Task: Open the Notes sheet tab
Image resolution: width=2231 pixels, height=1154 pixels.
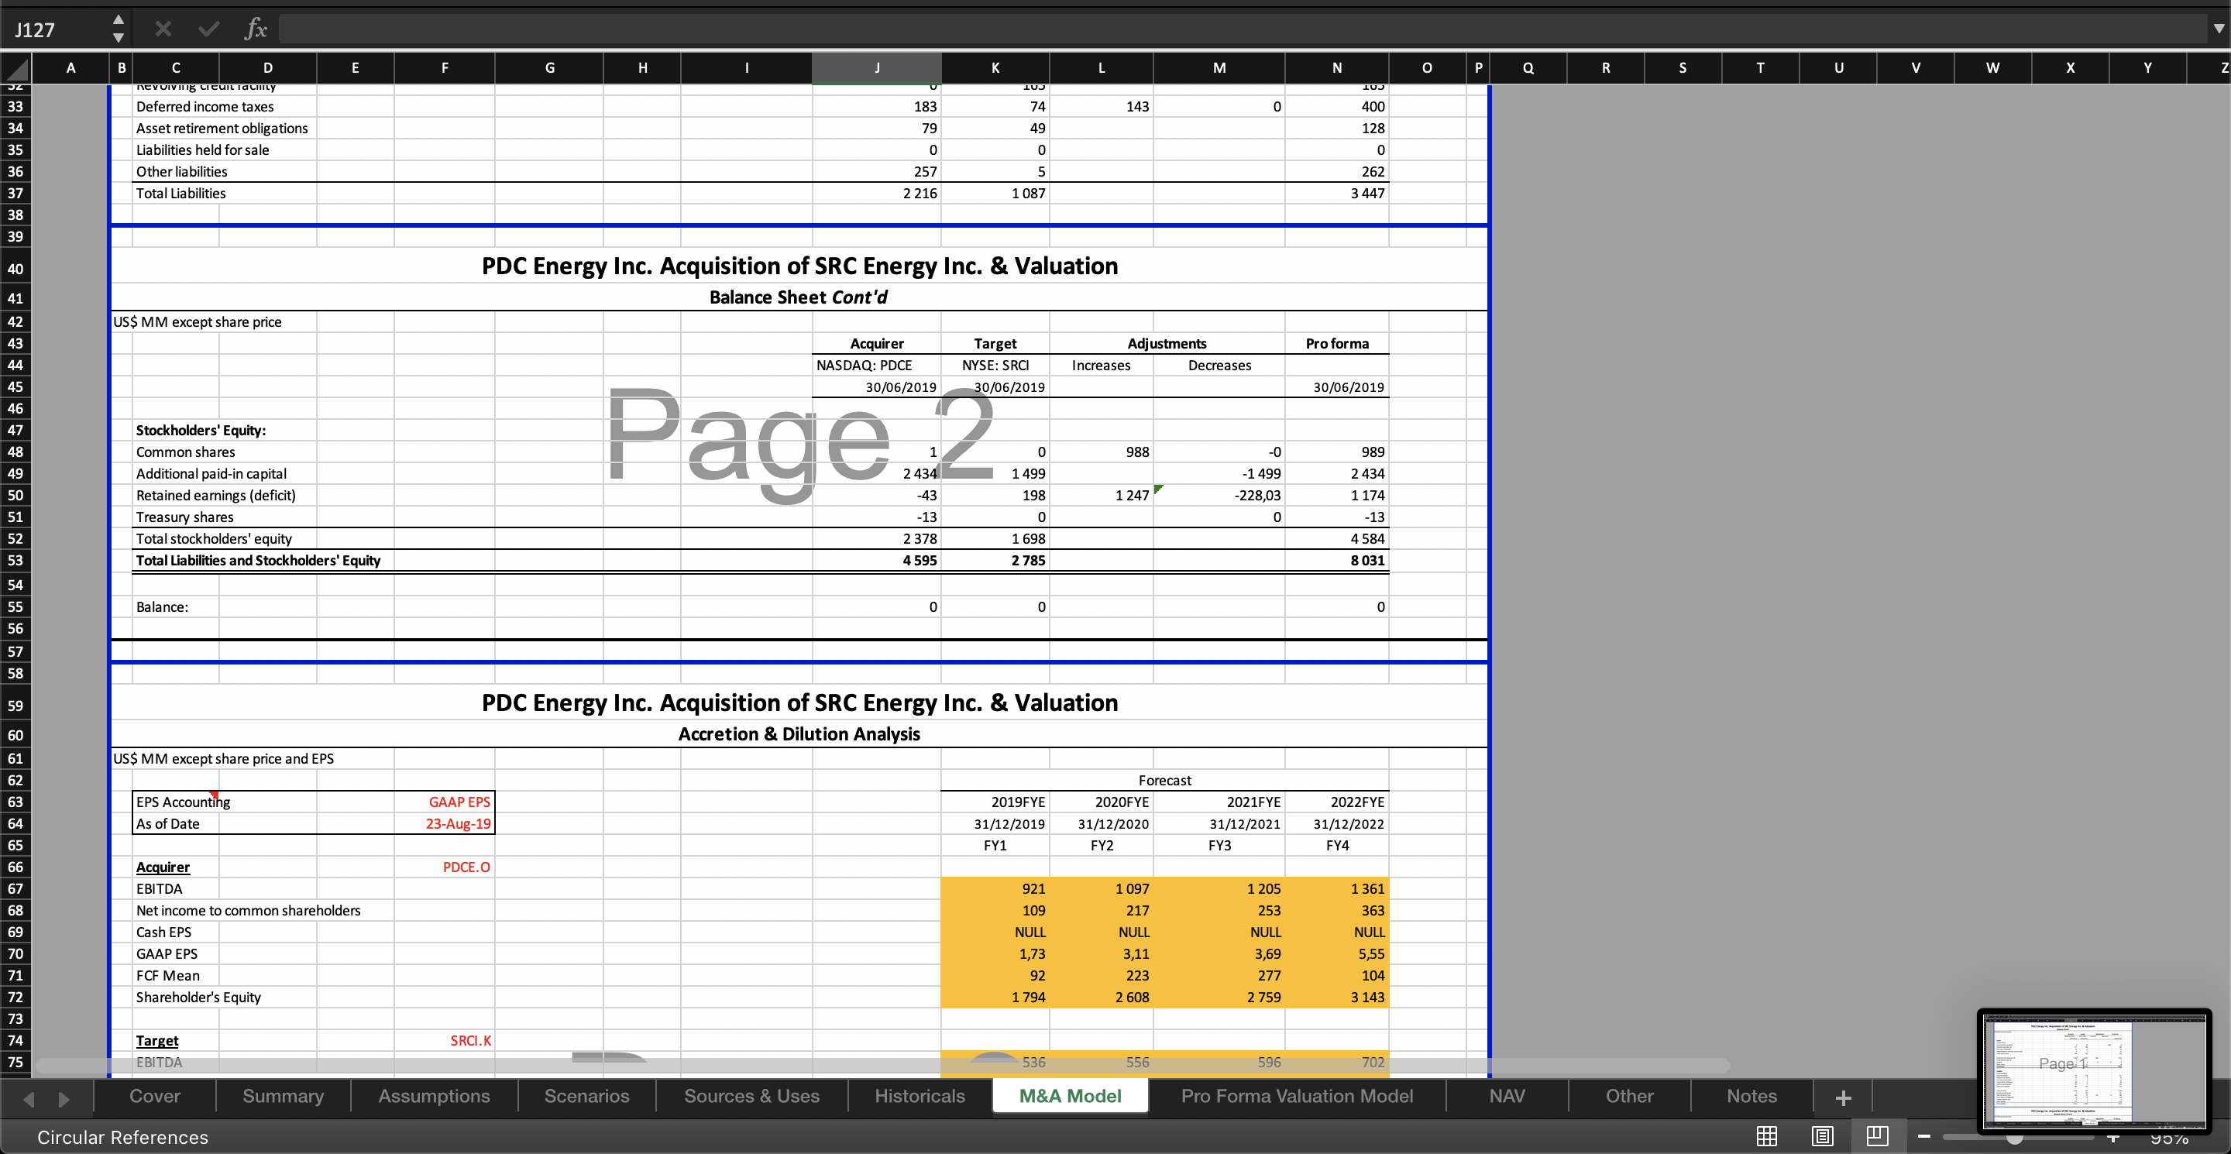Action: click(1751, 1096)
